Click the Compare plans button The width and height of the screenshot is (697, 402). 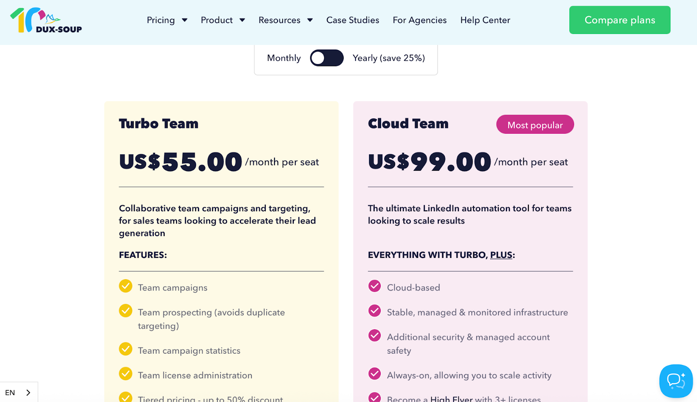point(619,20)
